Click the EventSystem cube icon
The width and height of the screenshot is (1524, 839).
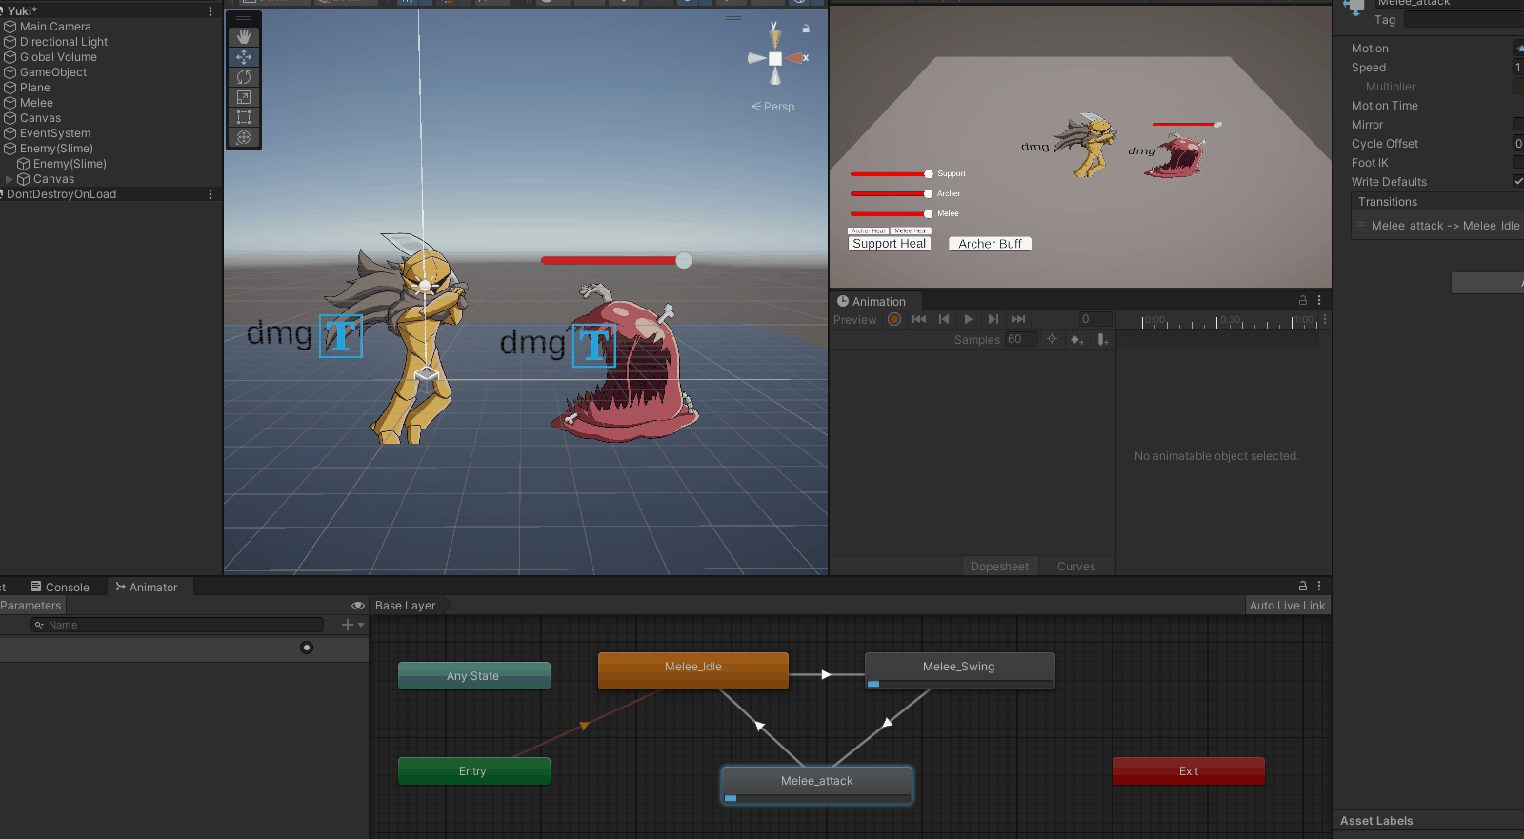point(10,133)
